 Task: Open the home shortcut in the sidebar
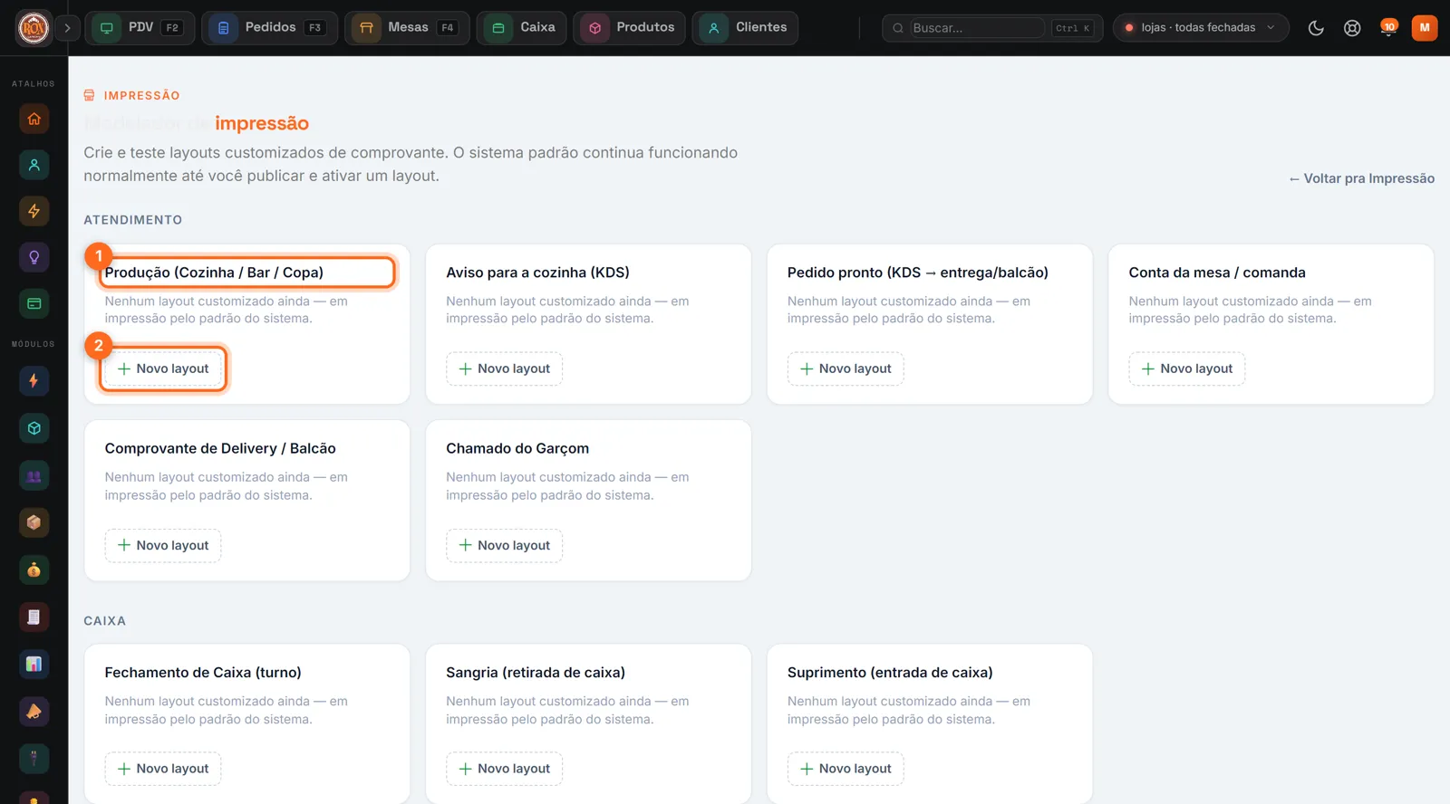34,119
